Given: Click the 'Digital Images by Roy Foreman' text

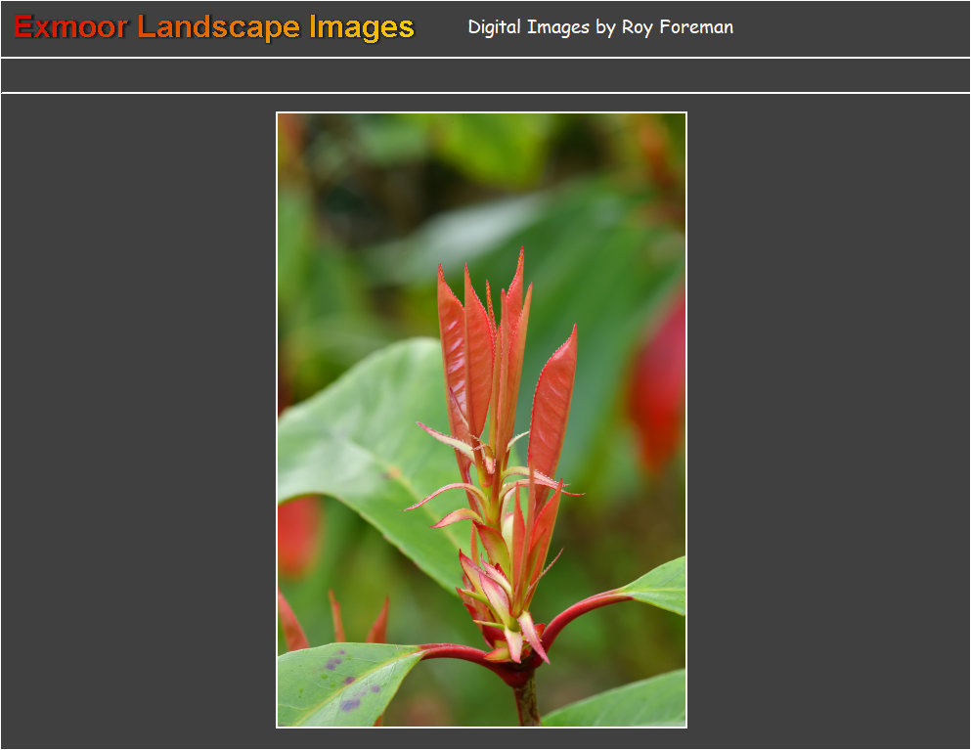Looking at the screenshot, I should coord(599,27).
